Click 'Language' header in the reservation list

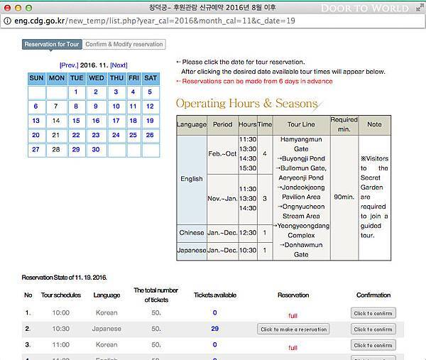click(x=106, y=295)
